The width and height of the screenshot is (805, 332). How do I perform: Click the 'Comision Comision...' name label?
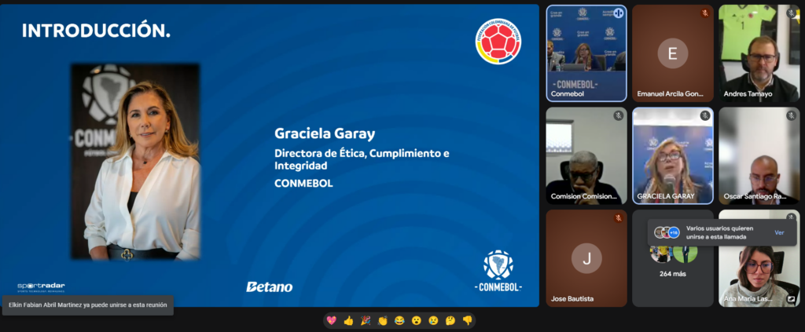pos(584,196)
